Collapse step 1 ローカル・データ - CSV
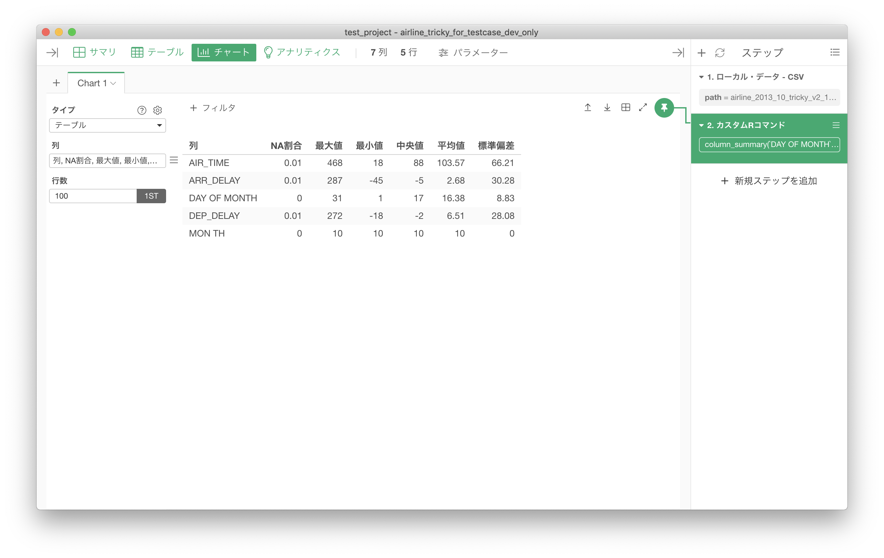884x558 pixels. click(x=701, y=77)
